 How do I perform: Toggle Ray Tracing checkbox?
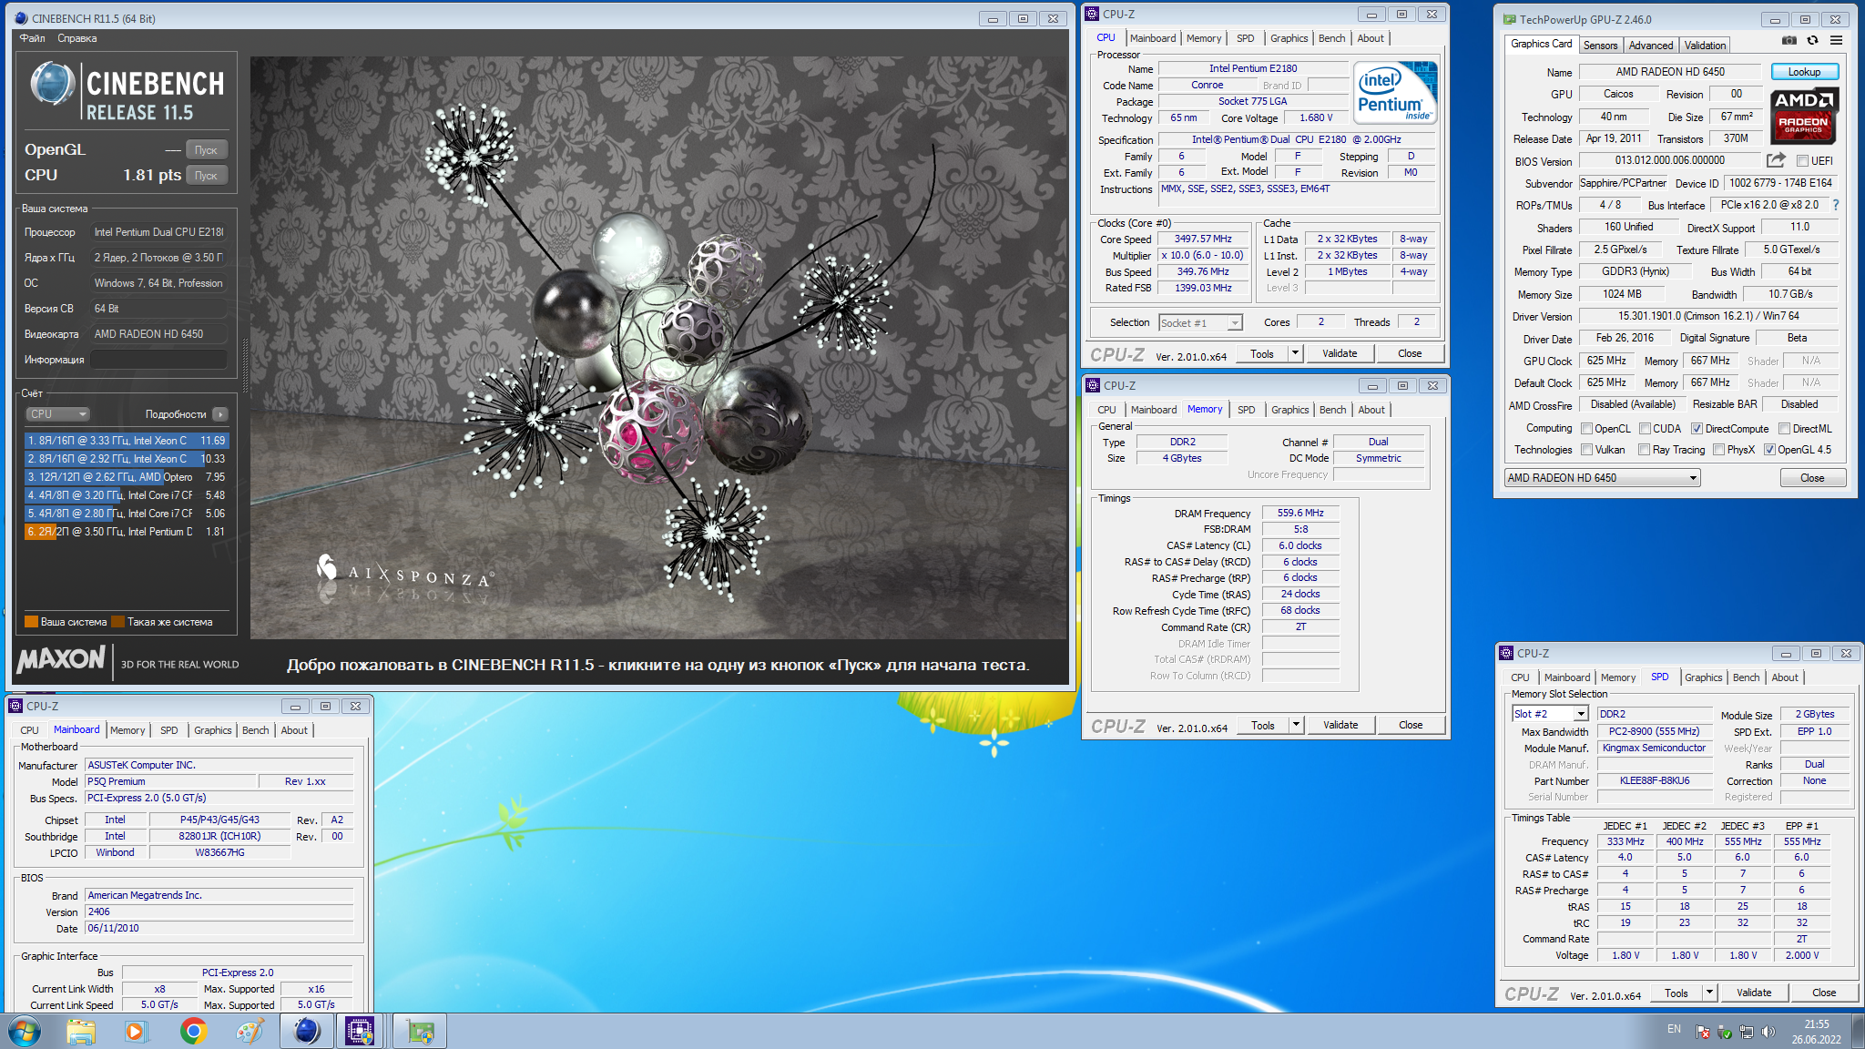tap(1644, 450)
